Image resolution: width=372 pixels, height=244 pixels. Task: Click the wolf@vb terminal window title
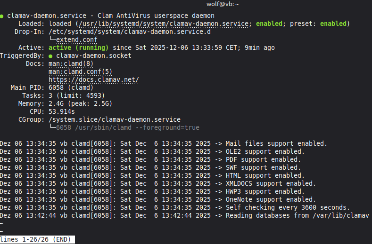point(185,4)
